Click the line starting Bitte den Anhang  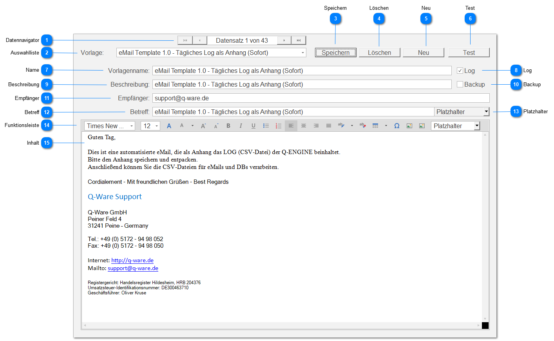[143, 160]
